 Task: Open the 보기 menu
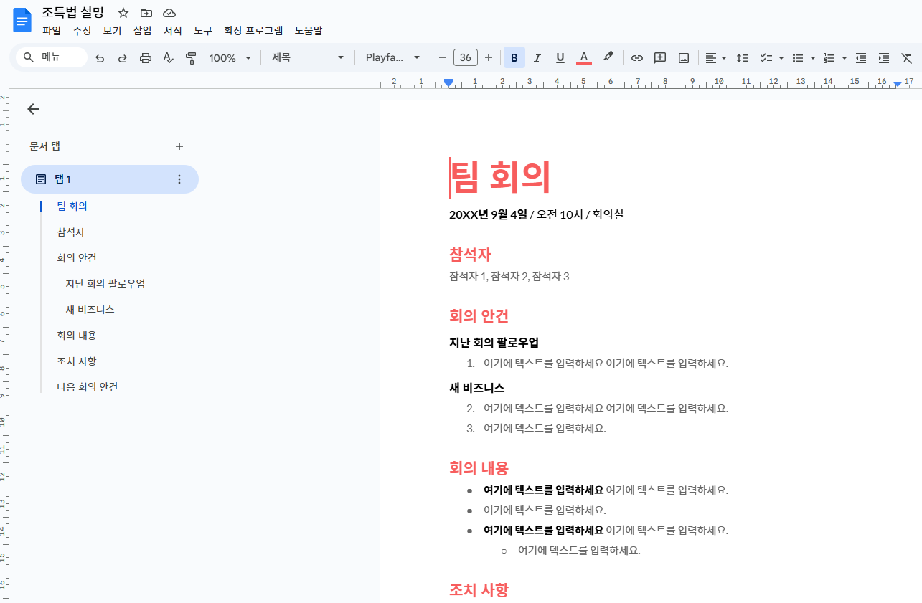coord(112,31)
